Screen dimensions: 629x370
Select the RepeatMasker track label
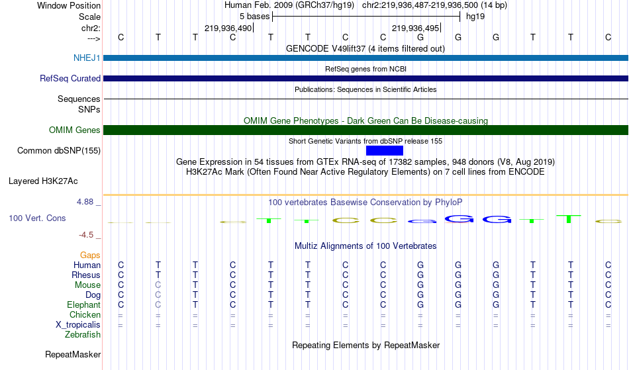(73, 354)
